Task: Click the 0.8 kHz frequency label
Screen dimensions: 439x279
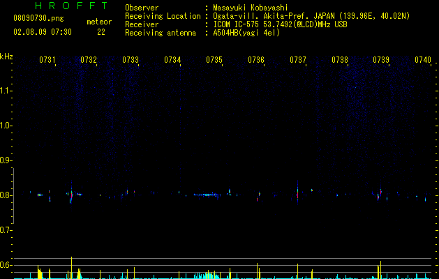Action: coord(6,195)
